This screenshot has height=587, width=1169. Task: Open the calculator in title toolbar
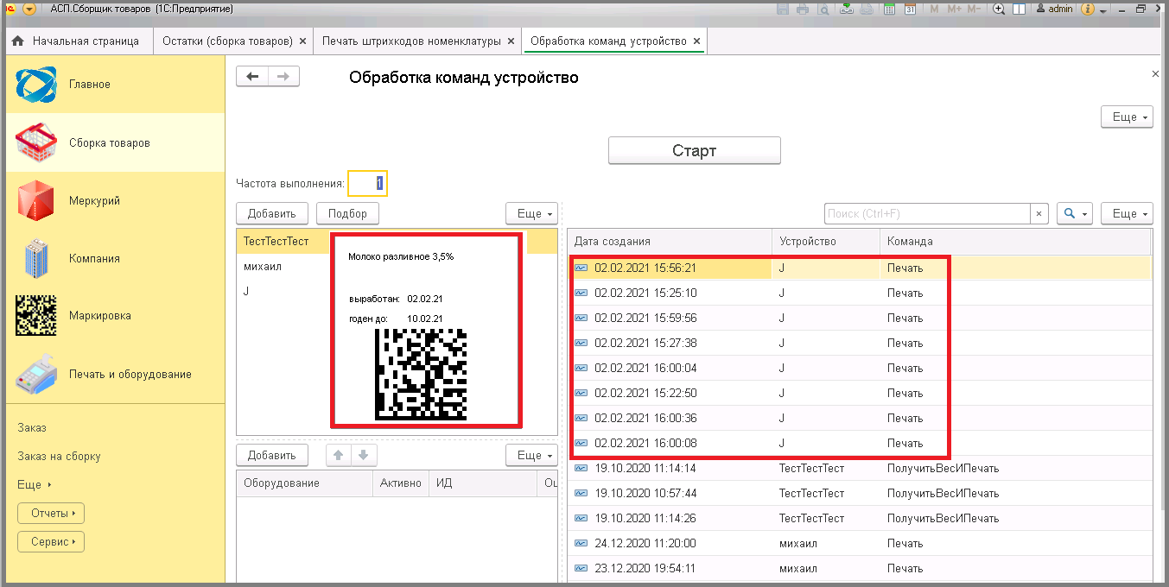[889, 9]
